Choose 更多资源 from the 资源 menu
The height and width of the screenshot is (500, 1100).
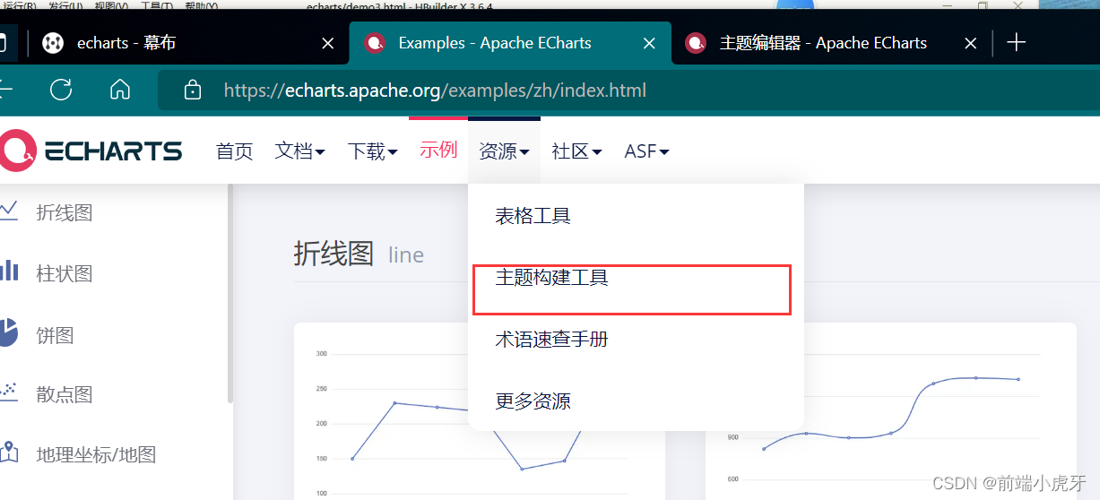coord(636,401)
